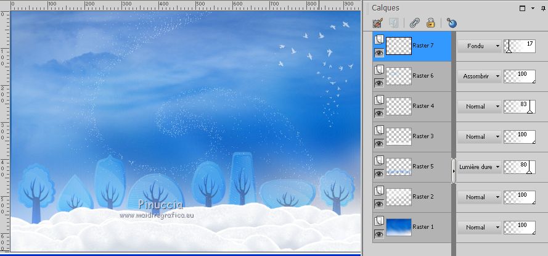Screen dimensions: 548x256
Task: Select the Raster 4 layer thumbnail
Action: click(x=399, y=106)
